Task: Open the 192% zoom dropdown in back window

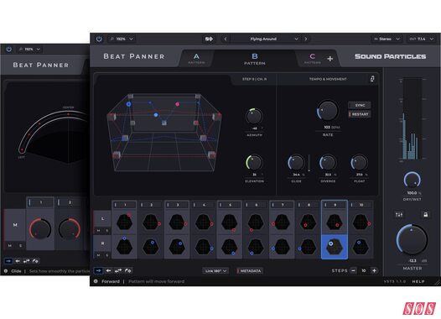Action: tap(29, 50)
